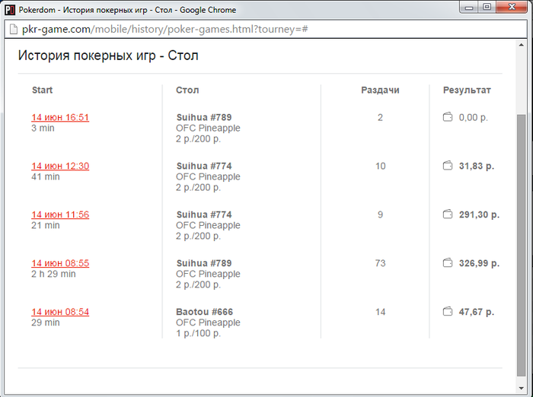Click the 3 min duration text
Image resolution: width=533 pixels, height=397 pixels.
pos(43,128)
